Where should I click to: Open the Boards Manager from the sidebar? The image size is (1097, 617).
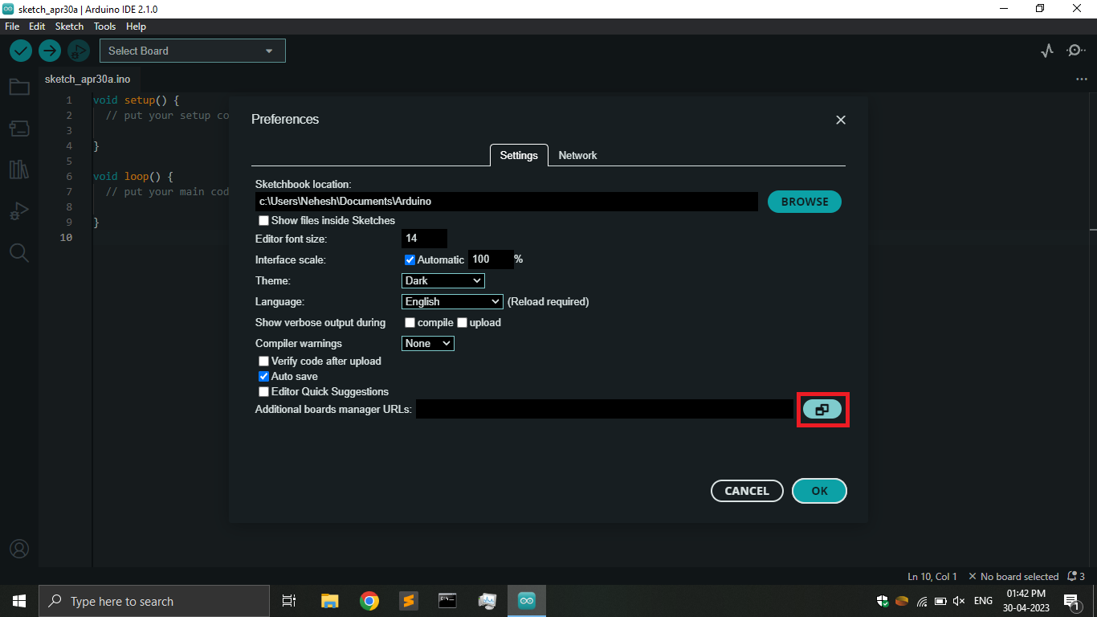19,128
